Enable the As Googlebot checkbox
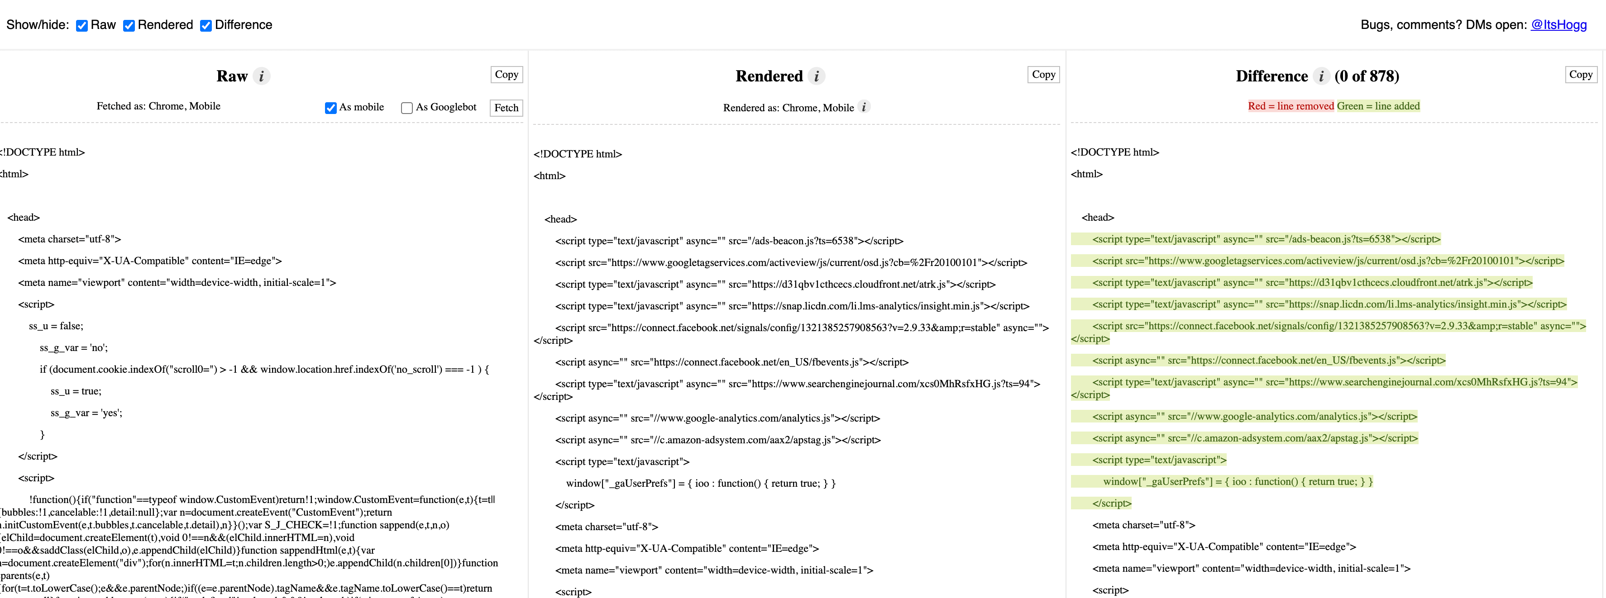 406,108
